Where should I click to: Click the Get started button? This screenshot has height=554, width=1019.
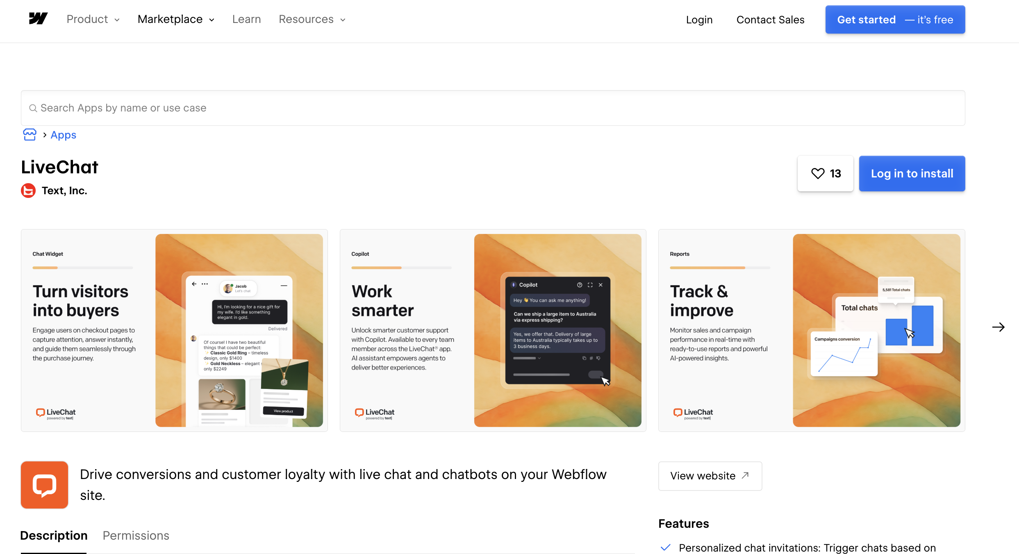coord(895,20)
